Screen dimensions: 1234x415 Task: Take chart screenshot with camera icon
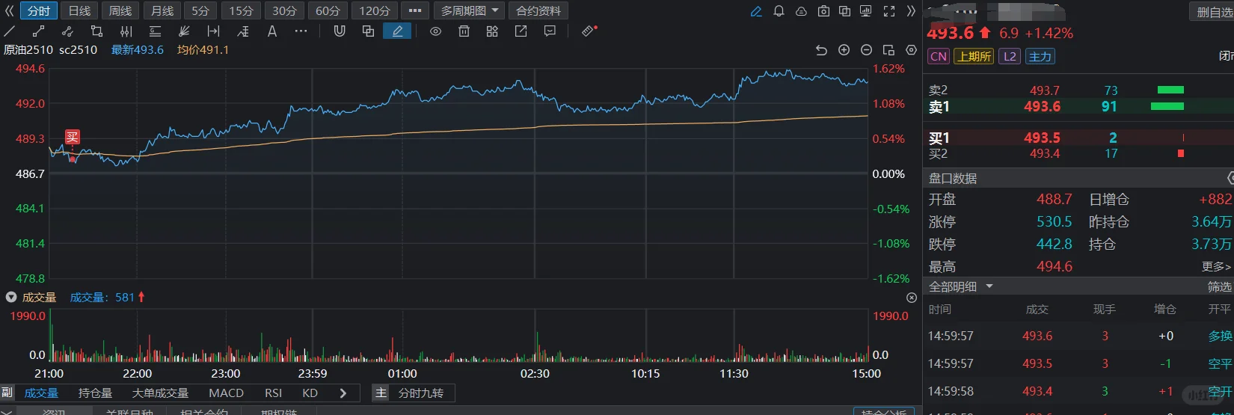coord(823,11)
